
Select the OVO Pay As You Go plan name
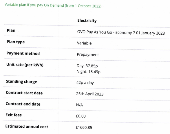tap(121, 32)
